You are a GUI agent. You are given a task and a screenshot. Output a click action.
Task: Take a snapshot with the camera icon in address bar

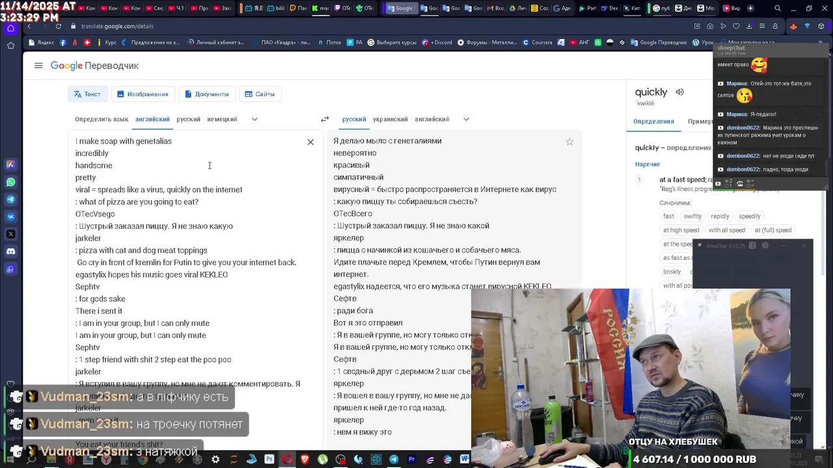click(x=710, y=26)
